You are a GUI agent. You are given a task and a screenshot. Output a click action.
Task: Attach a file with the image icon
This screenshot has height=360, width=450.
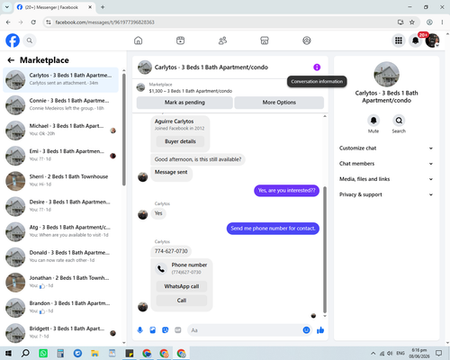coord(153,330)
